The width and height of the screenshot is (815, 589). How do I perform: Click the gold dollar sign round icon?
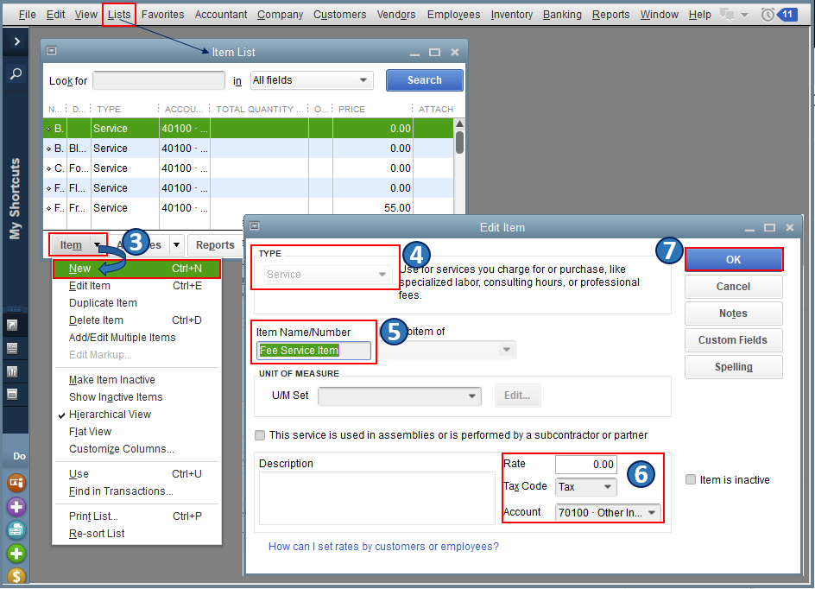coord(16,575)
